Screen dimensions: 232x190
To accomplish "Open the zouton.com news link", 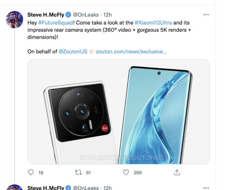I will 131,51.
